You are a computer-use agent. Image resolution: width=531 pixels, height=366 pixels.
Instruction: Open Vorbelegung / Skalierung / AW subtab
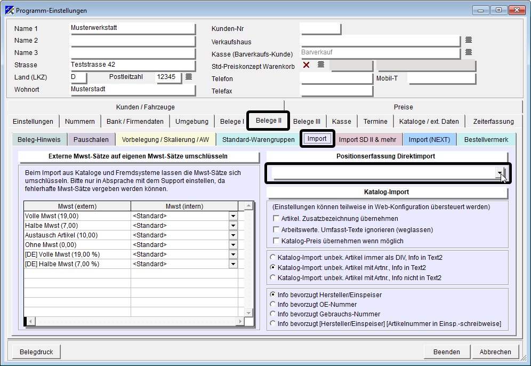tap(165, 140)
